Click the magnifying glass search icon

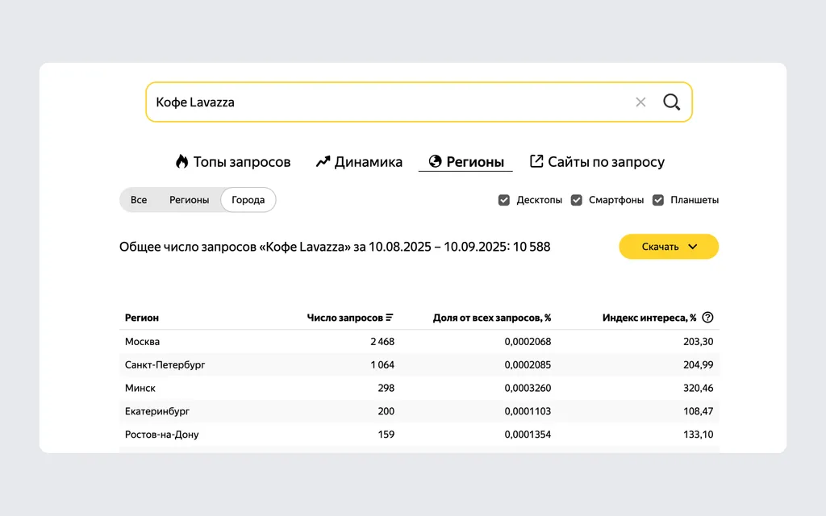click(672, 102)
